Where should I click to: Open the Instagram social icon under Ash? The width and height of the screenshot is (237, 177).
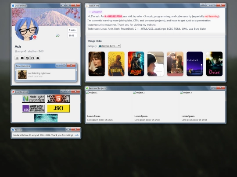point(17,58)
